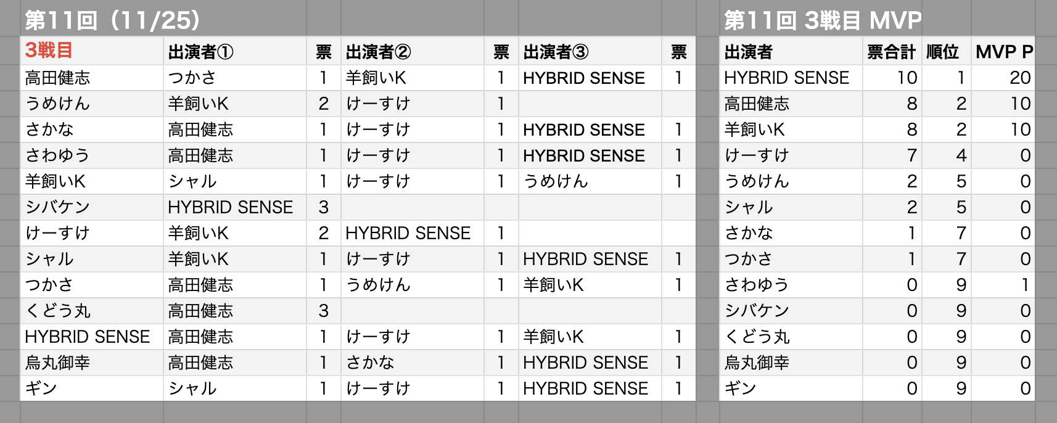
Task: Select the cell with つかさ under 出演者①
Action: pos(192,78)
